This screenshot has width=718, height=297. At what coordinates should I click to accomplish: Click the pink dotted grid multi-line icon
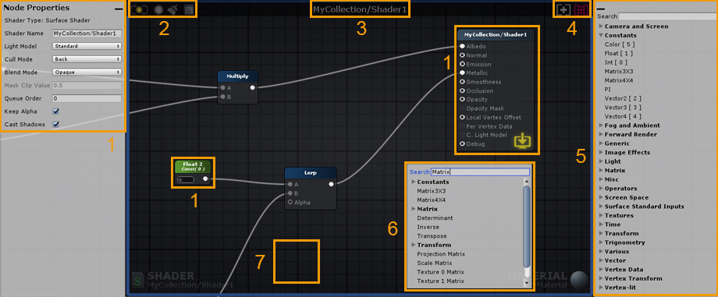[581, 9]
